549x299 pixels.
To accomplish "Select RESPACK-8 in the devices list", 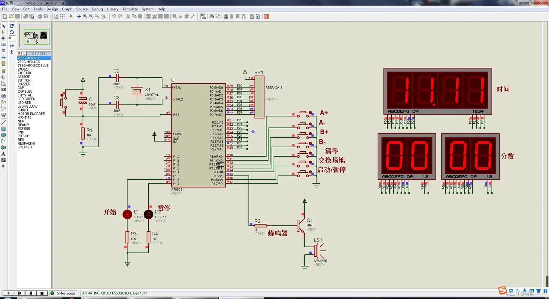I will (x=34, y=144).
